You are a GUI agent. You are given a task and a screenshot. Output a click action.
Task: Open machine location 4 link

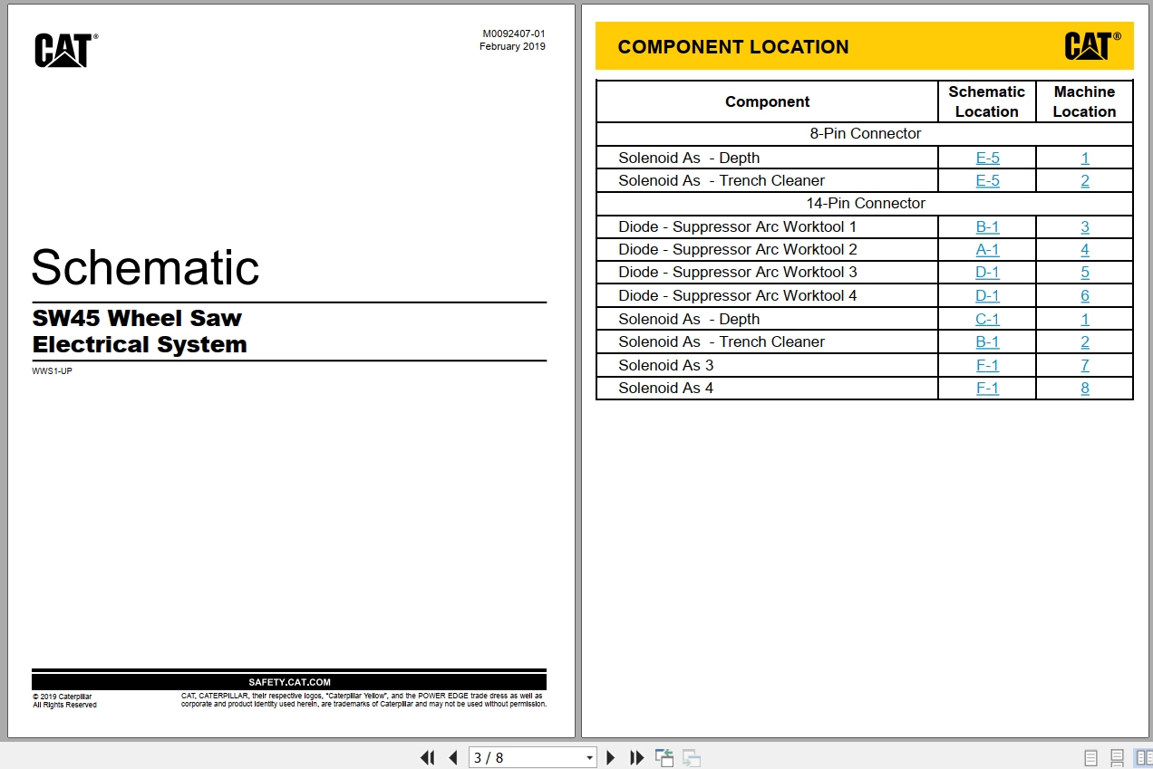(x=1085, y=249)
